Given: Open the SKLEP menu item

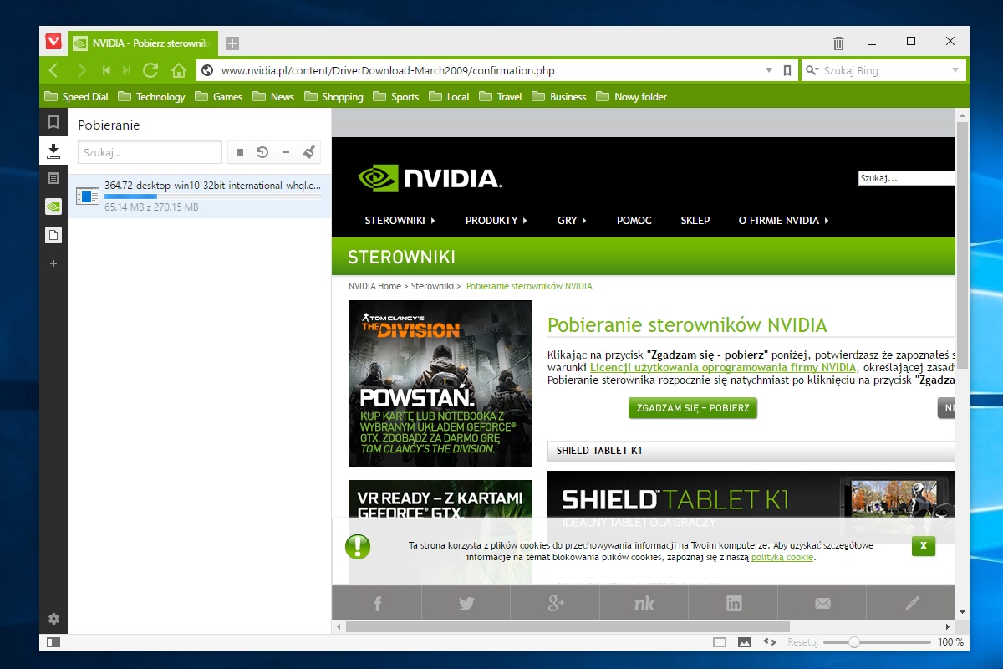Looking at the screenshot, I should point(695,221).
